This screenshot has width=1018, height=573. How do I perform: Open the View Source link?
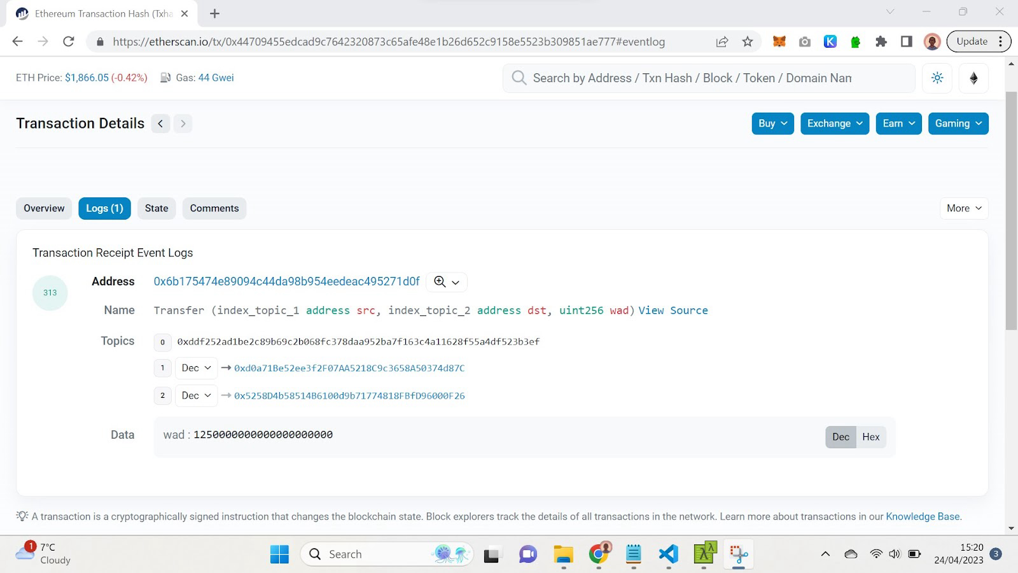click(673, 310)
